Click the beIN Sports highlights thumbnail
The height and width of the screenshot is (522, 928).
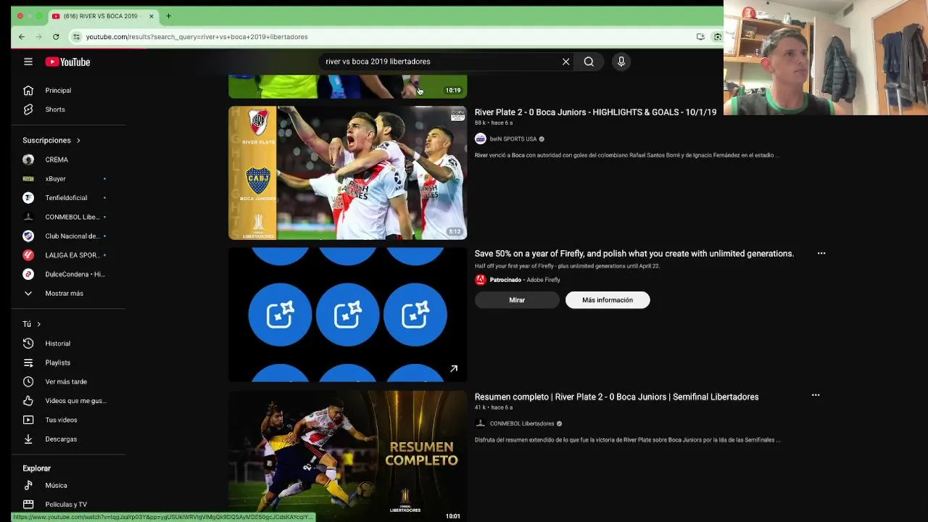point(348,173)
